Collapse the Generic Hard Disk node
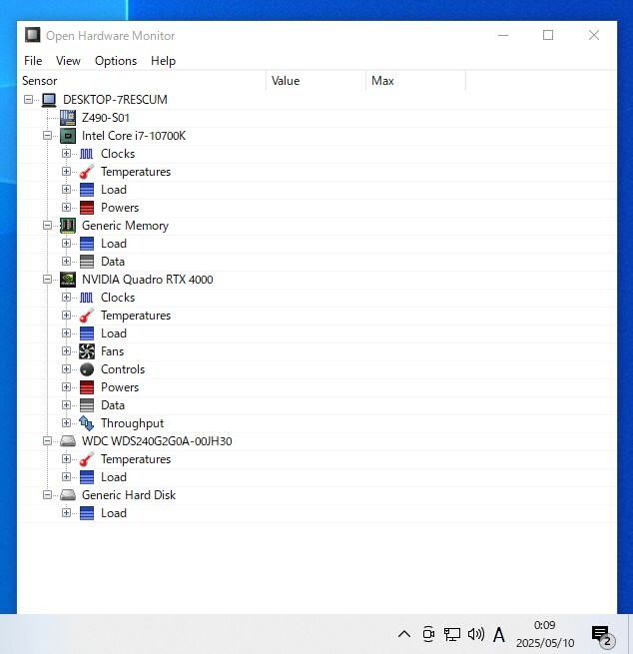 pos(48,494)
